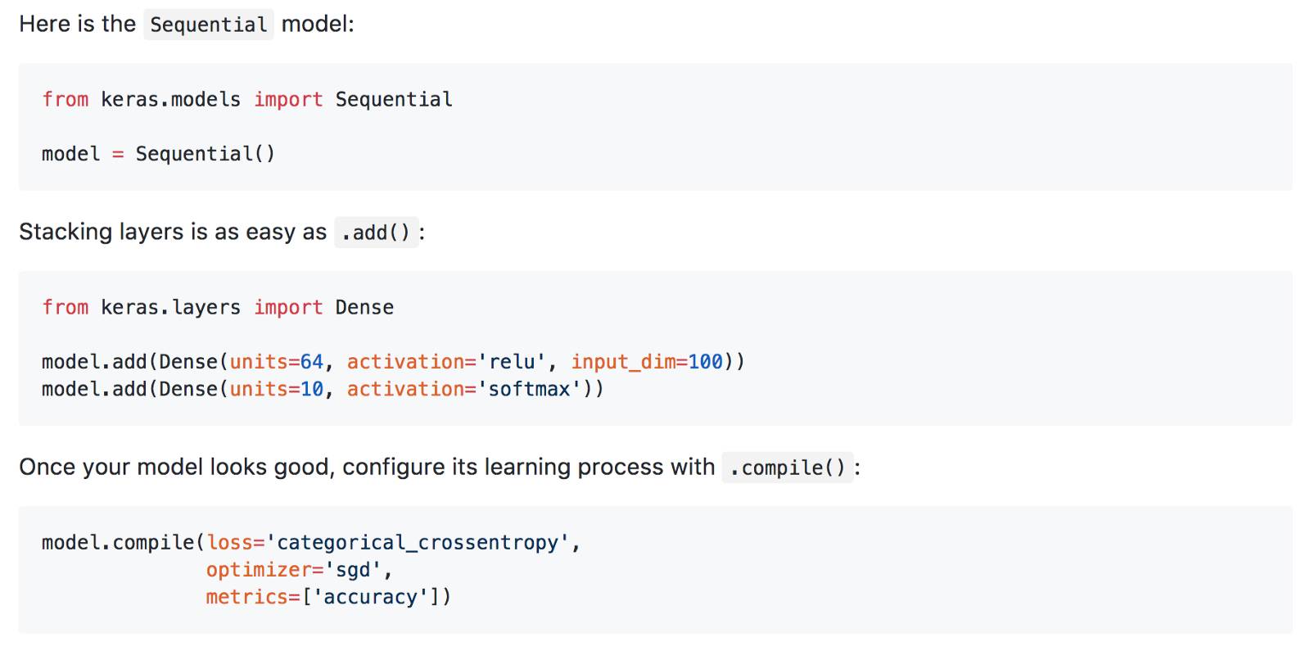Click the inline 'Sequential' code label
This screenshot has height=651, width=1310.
[209, 25]
